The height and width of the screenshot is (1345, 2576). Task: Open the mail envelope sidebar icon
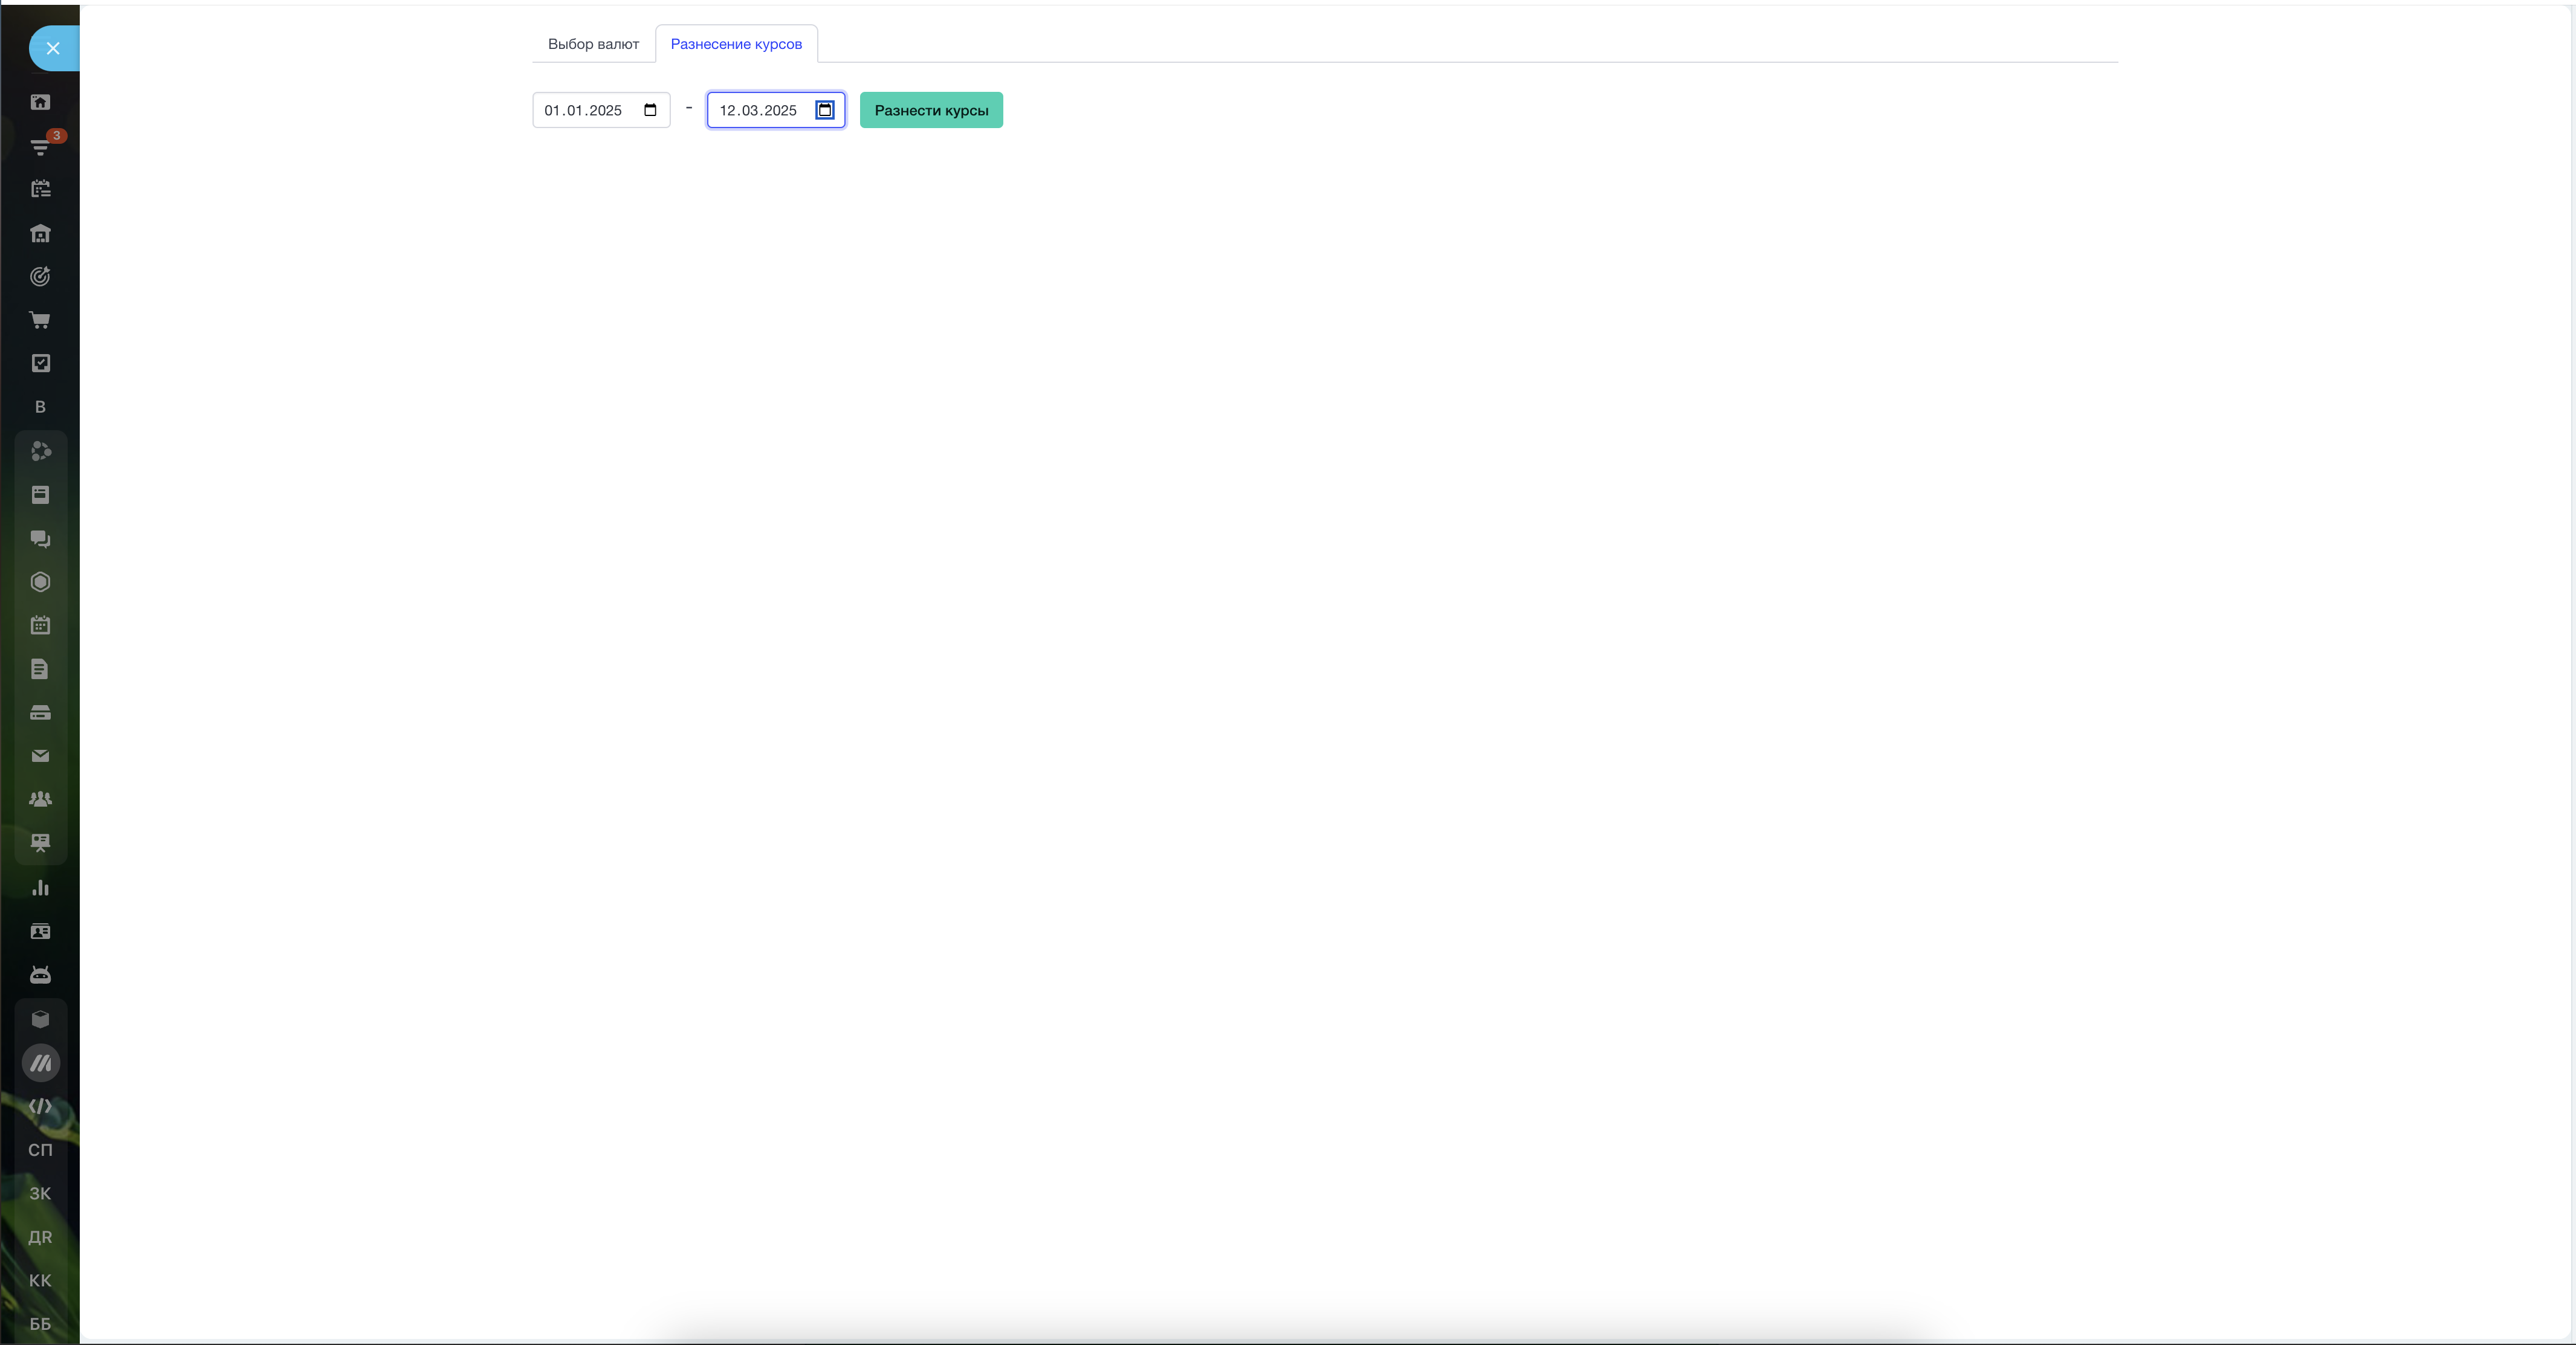click(x=40, y=756)
